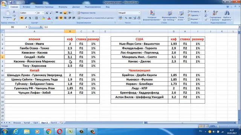Decrease font size with the small A icon
Viewport: 241px width, 135px height.
[x=51, y=13]
